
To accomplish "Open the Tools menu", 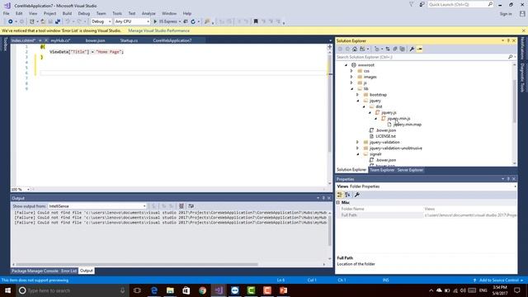I will [117, 13].
